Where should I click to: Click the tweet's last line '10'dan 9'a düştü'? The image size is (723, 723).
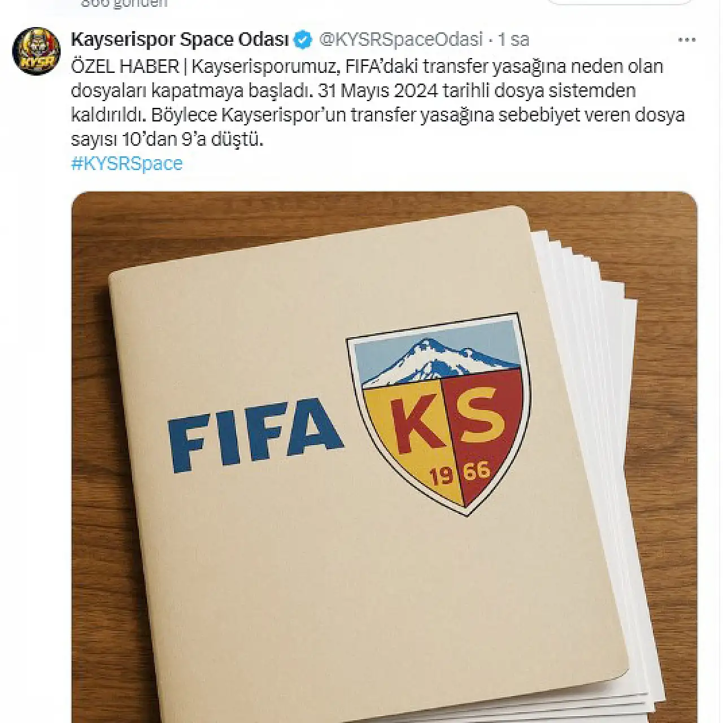pyautogui.click(x=167, y=139)
